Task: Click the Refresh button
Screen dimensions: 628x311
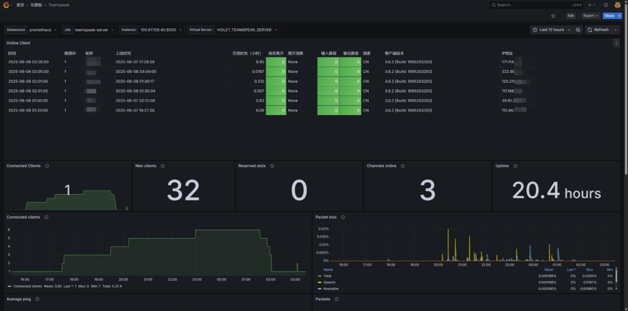Action: (x=599, y=30)
